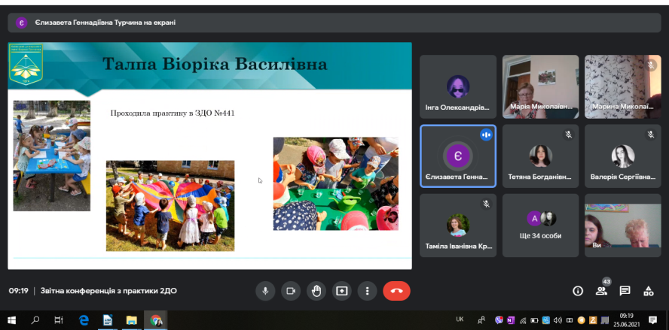Open Windows Start menu

(12, 319)
